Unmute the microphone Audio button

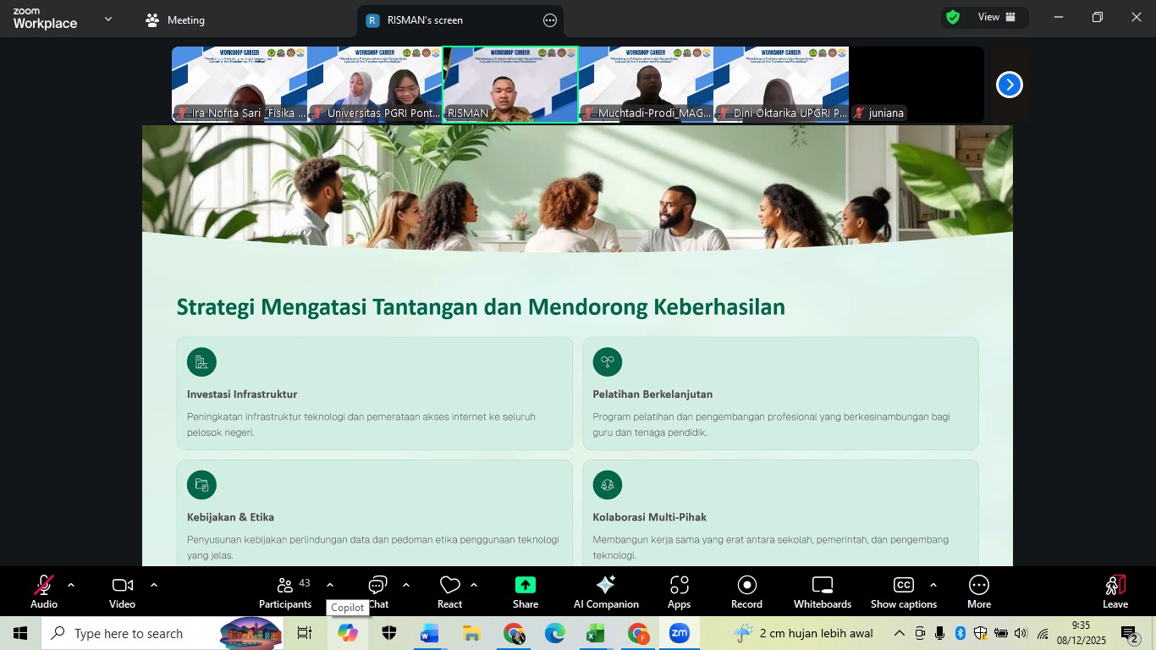(x=44, y=592)
